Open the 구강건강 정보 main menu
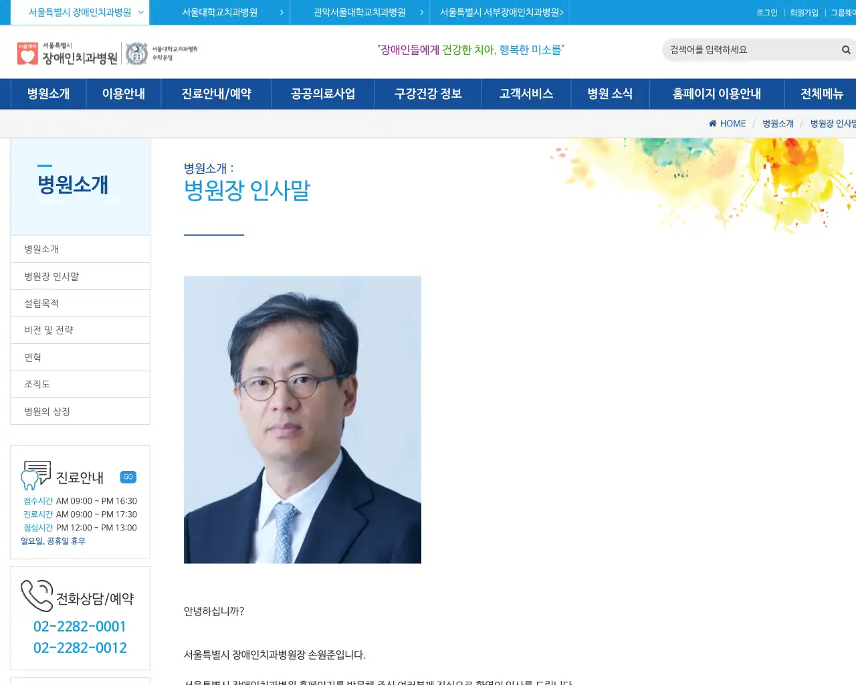 pos(429,94)
